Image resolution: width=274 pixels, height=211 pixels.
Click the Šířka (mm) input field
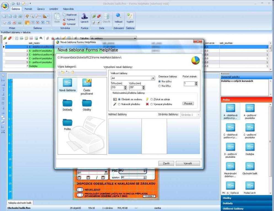(x=117, y=87)
